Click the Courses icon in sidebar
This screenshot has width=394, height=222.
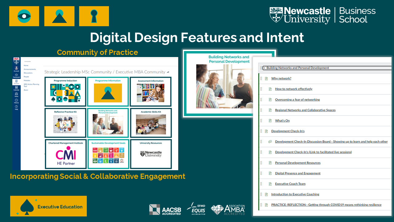point(16,82)
